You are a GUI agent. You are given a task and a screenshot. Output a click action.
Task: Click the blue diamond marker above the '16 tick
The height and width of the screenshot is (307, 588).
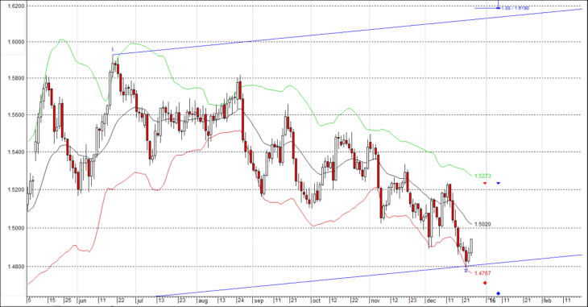pos(499,293)
